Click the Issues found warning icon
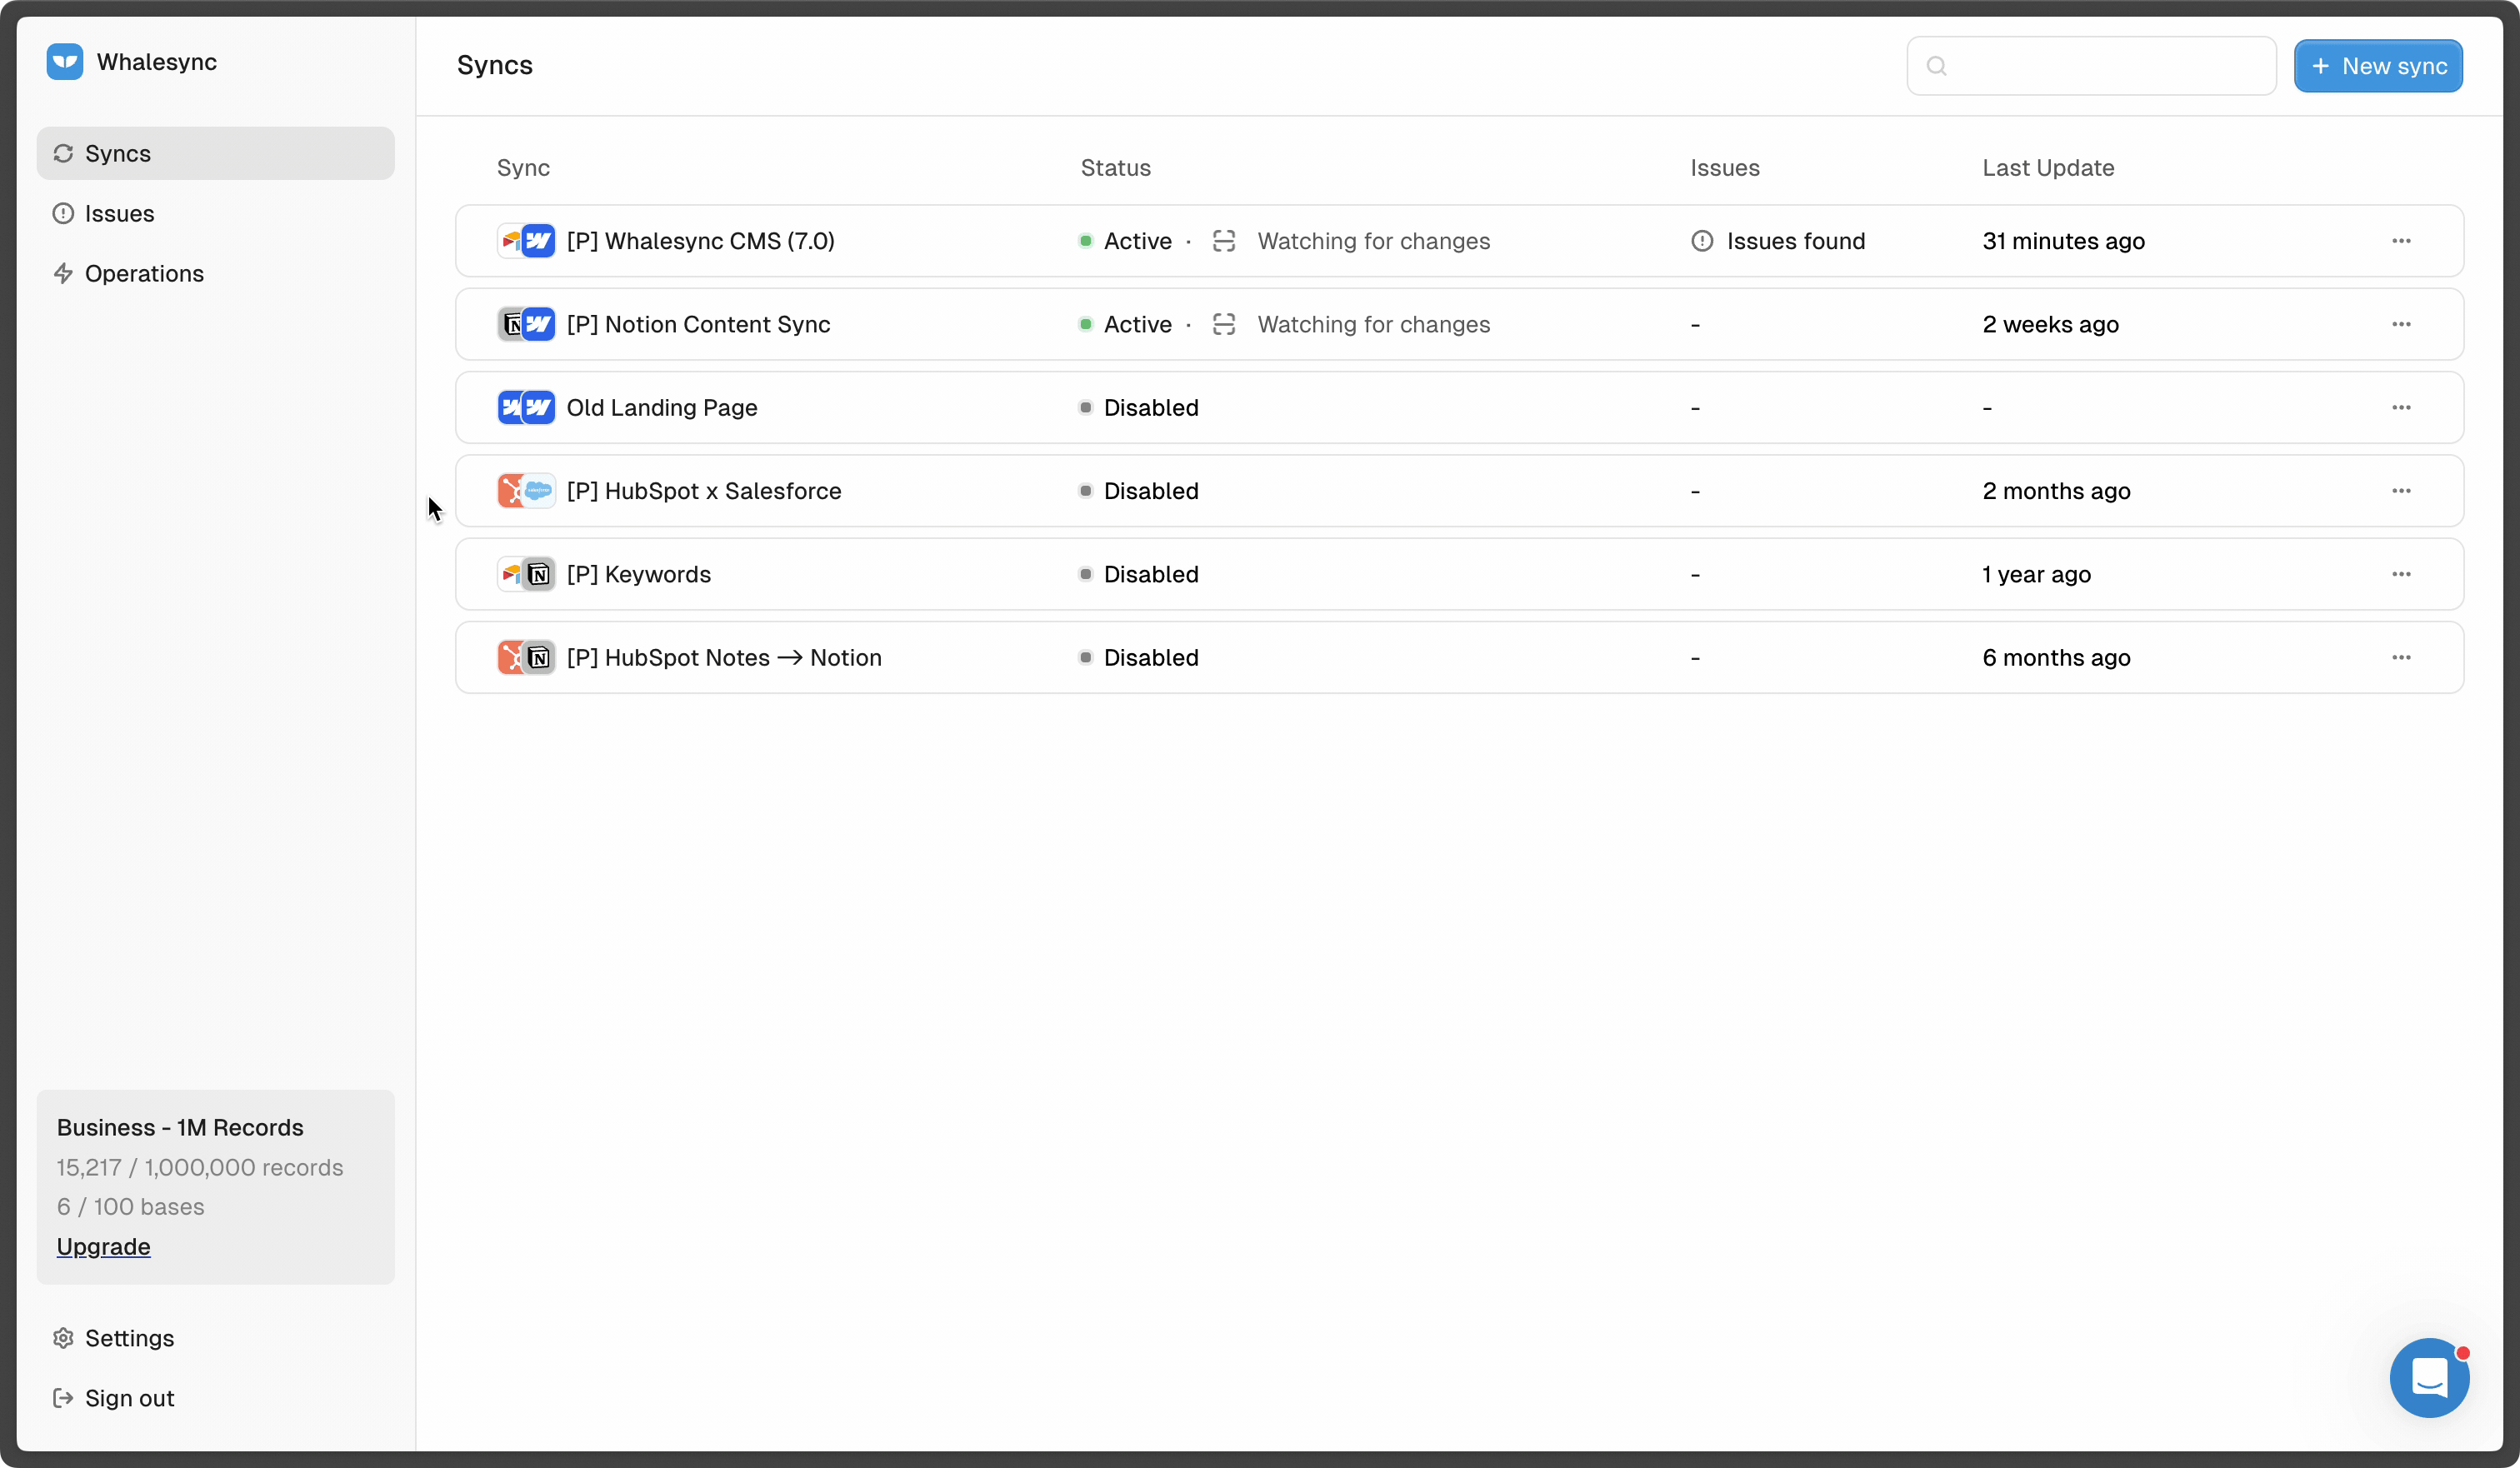The image size is (2520, 1468). (1701, 241)
